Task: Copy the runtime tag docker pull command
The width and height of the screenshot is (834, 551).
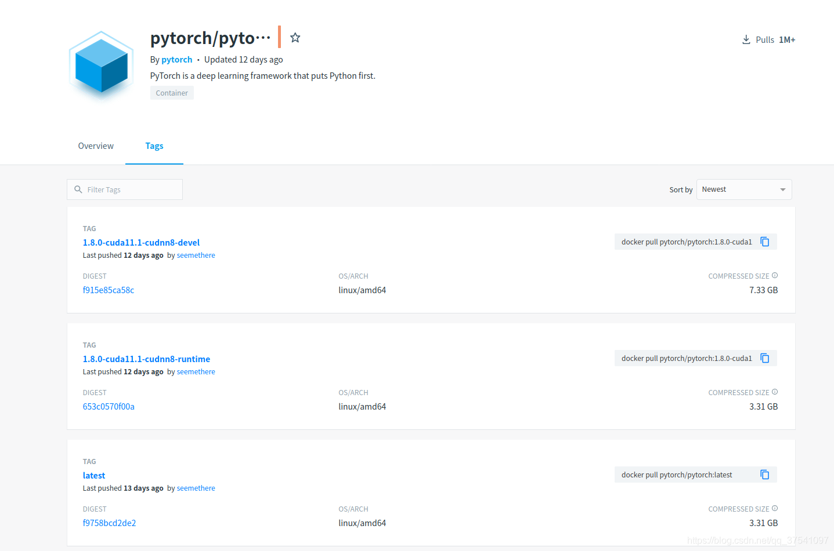Action: tap(764, 359)
